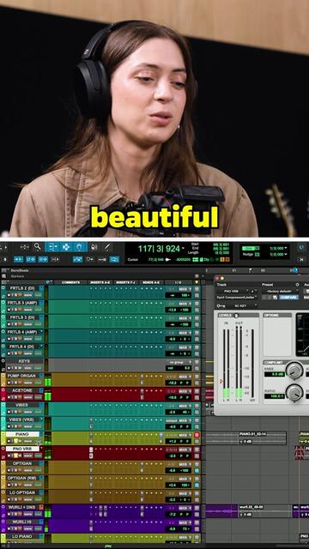Click the key input icon in plug-in window
309x549 pixels.
221,305
